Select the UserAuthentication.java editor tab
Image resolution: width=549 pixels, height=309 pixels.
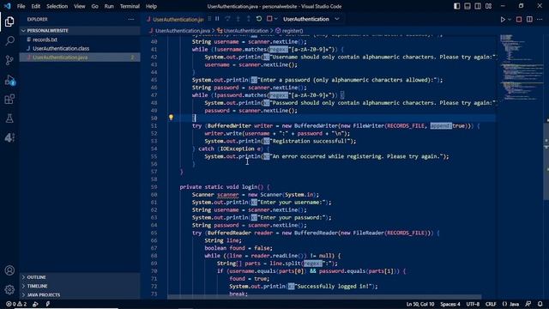click(174, 19)
